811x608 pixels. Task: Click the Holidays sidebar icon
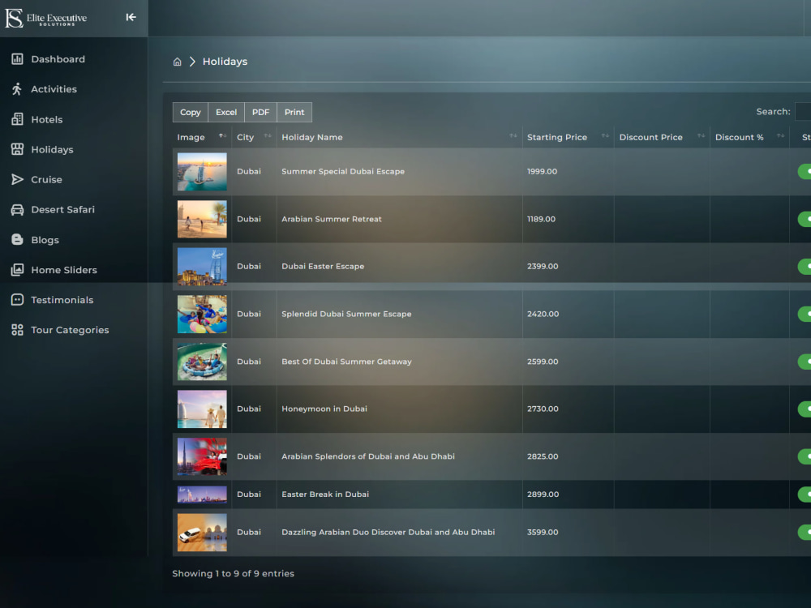click(x=17, y=149)
